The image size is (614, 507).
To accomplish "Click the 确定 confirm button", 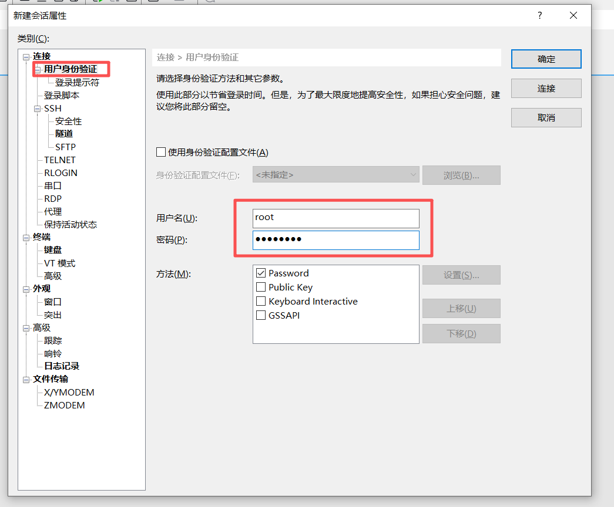I will click(x=545, y=59).
